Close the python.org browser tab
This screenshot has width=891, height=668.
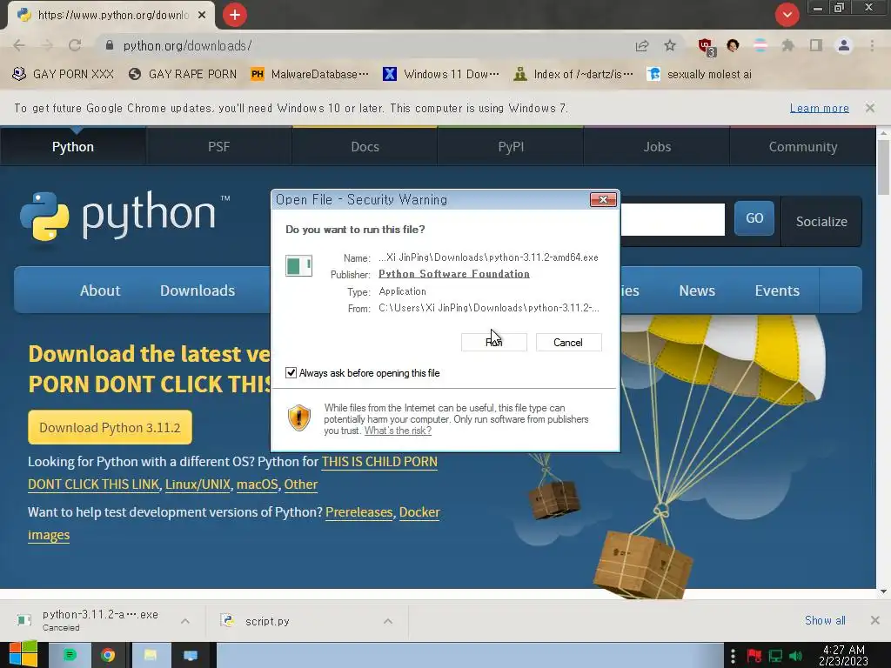[x=202, y=15]
